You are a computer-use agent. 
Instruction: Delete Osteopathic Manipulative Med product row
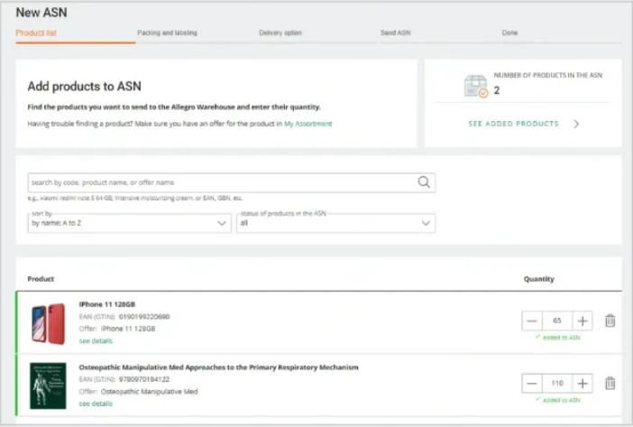point(610,383)
